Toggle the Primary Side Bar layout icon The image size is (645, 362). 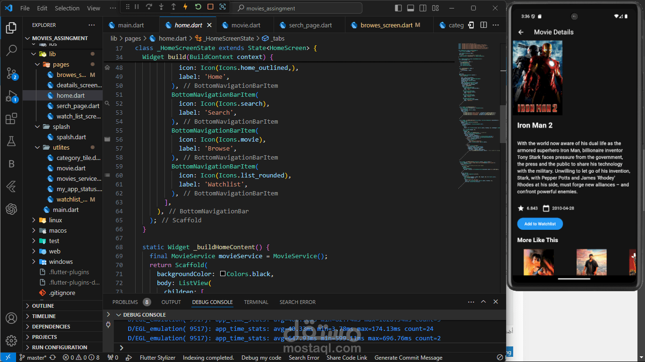pyautogui.click(x=398, y=8)
